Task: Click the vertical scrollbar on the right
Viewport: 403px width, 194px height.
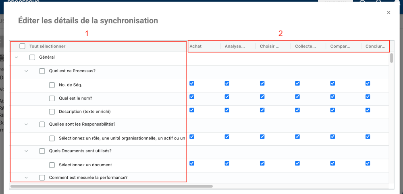Action: click(x=391, y=58)
